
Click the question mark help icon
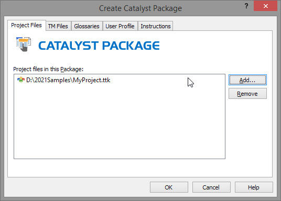click(x=246, y=6)
